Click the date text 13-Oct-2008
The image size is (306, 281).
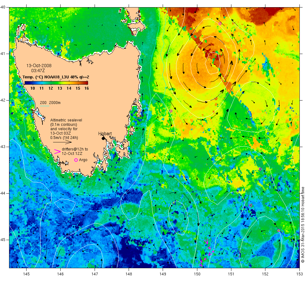pyautogui.click(x=39, y=66)
